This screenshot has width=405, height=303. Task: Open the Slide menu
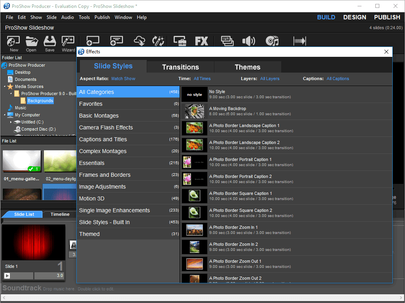(52, 17)
